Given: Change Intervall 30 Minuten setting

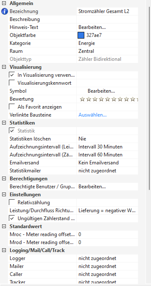Looking at the screenshot, I should [x=107, y=147].
